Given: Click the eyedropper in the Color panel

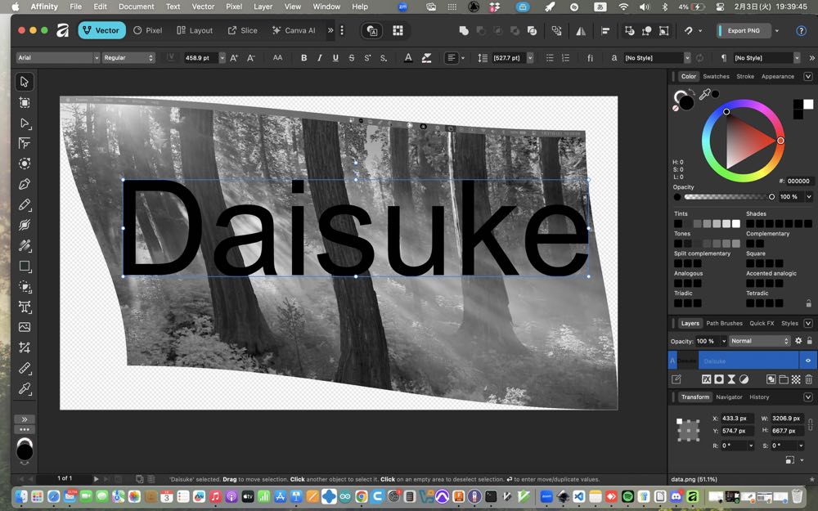Looking at the screenshot, I should coord(704,94).
